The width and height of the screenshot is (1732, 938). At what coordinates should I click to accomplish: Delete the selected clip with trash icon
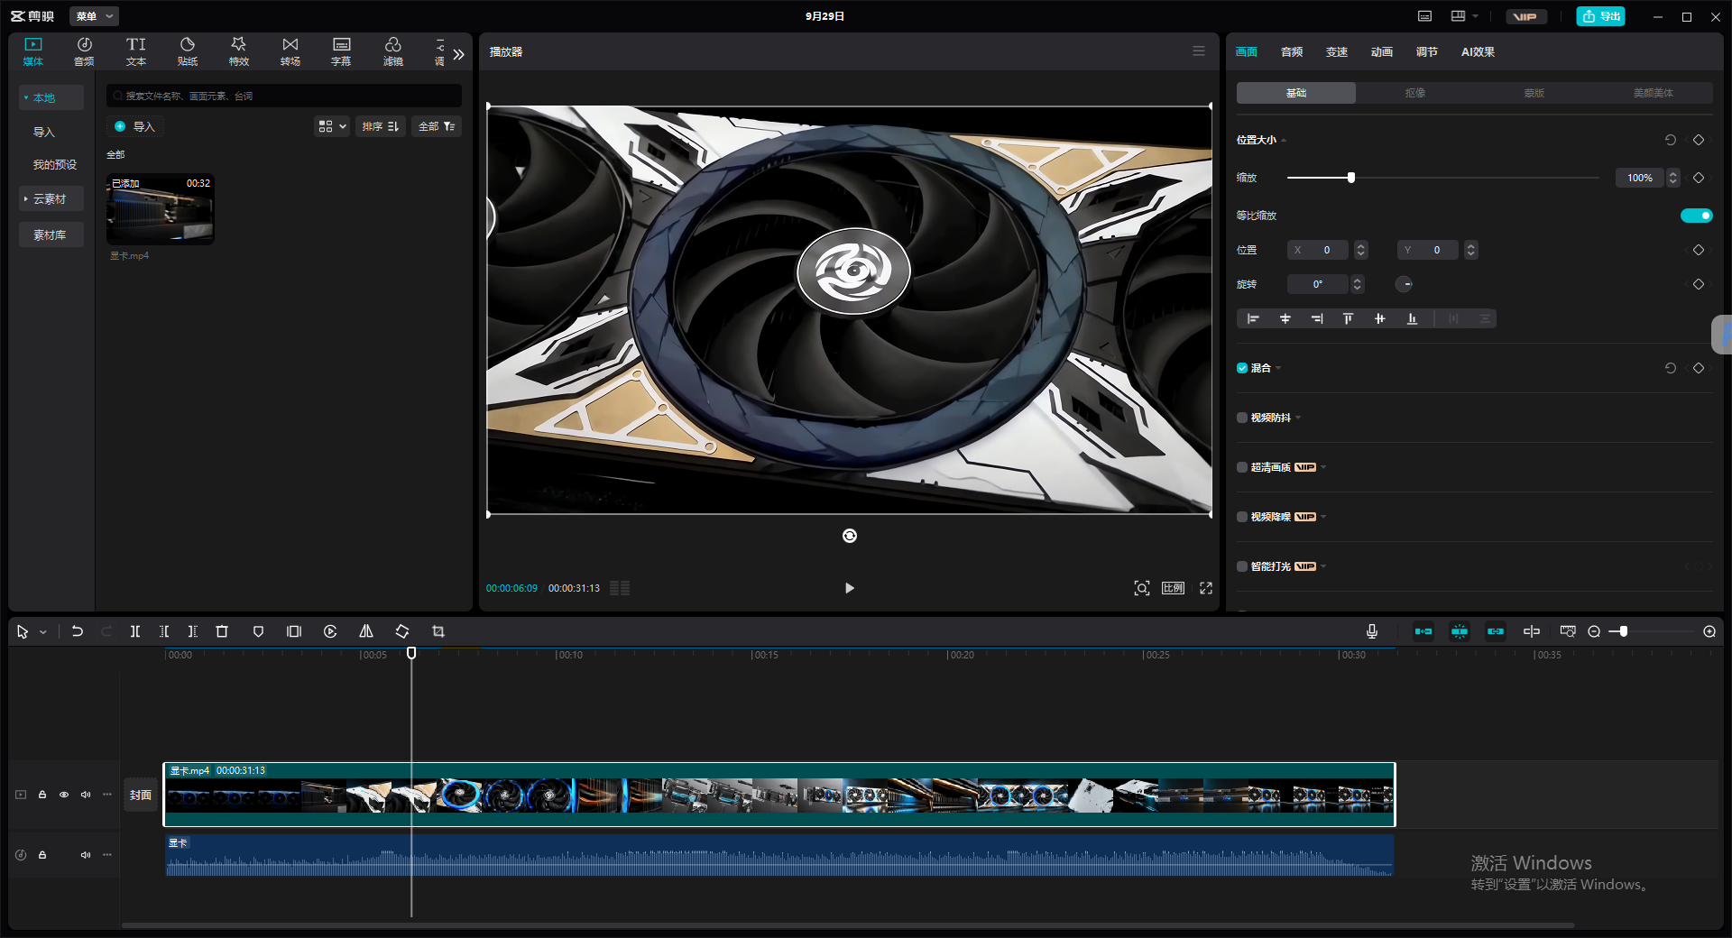click(222, 631)
